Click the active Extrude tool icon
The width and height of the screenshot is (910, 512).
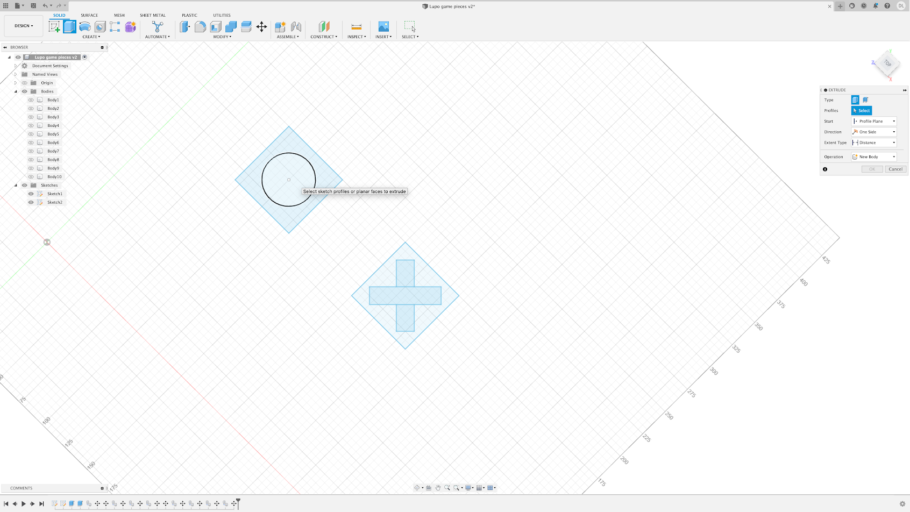coord(70,26)
